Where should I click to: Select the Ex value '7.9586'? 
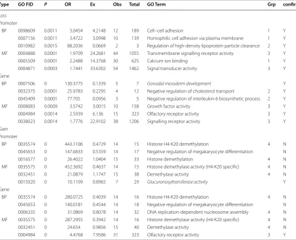(x=99, y=235)
